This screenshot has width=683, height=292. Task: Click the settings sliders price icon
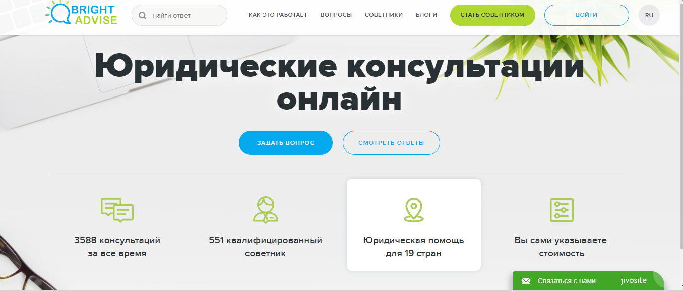(x=561, y=210)
